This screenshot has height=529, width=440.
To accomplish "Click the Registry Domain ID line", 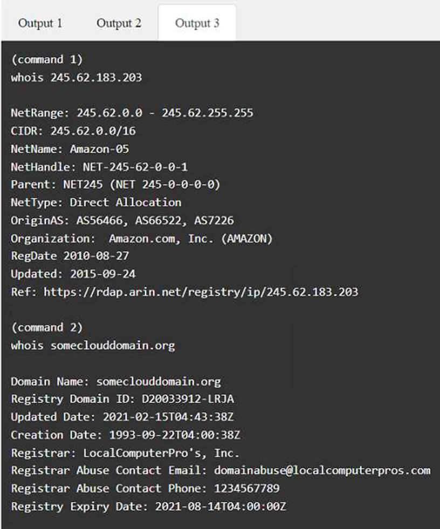I will [x=122, y=399].
